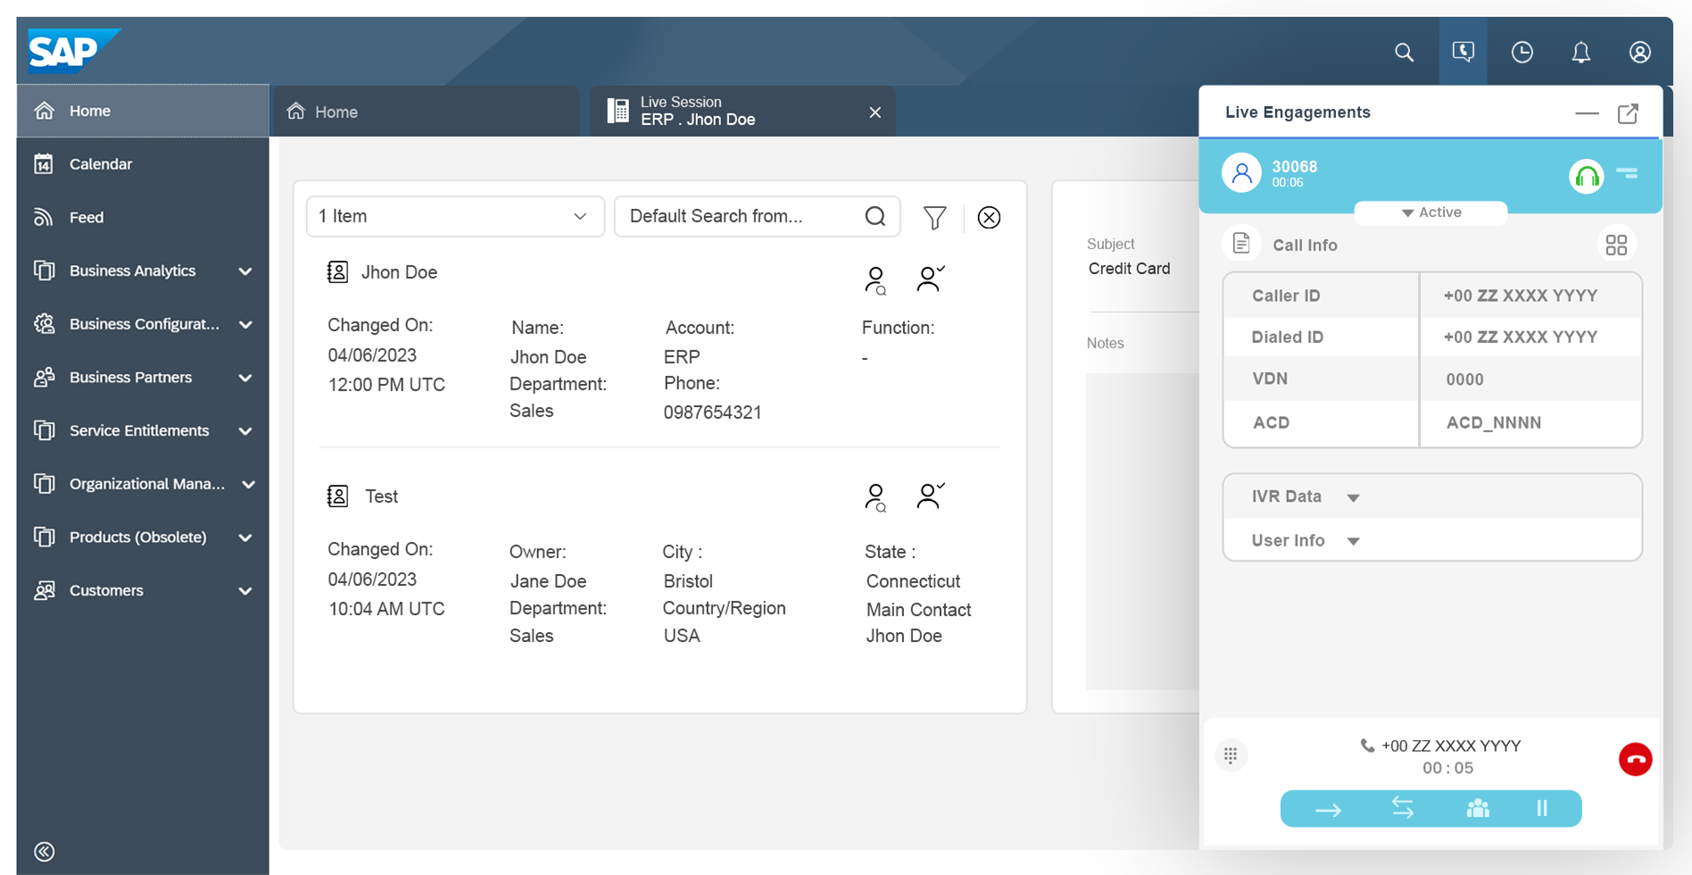Click the green headset icon for 30068
Screen dimensions: 1692x875
coord(1586,176)
